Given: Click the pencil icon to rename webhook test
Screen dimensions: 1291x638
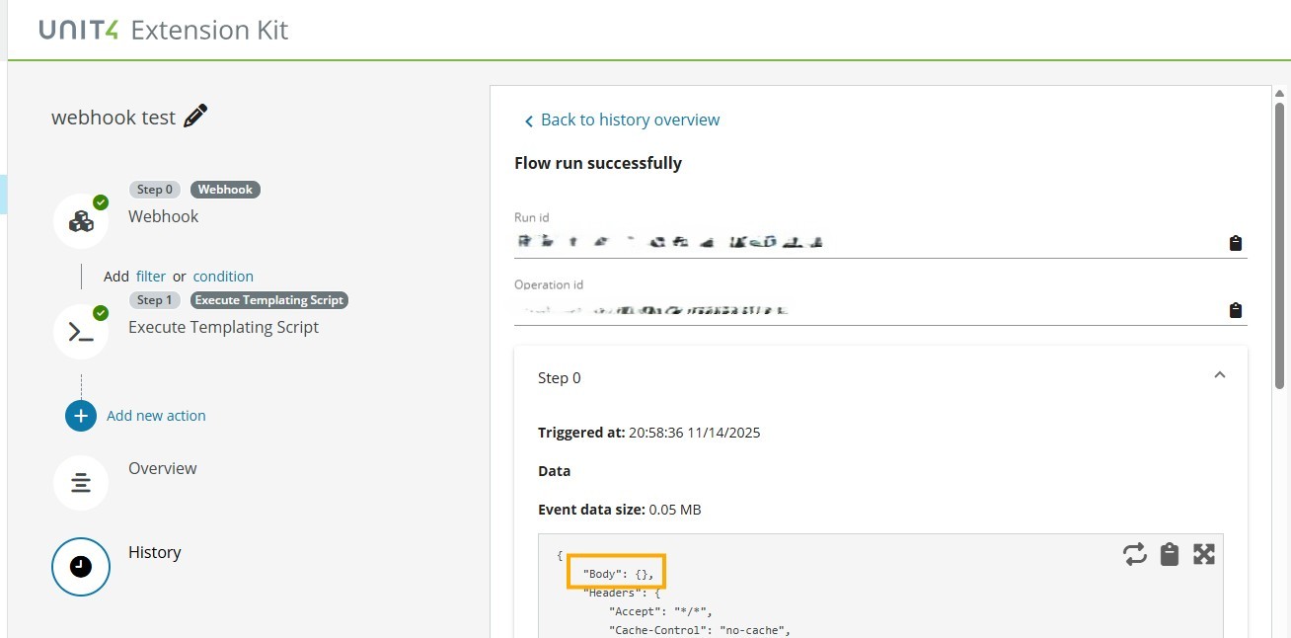Looking at the screenshot, I should (x=195, y=117).
